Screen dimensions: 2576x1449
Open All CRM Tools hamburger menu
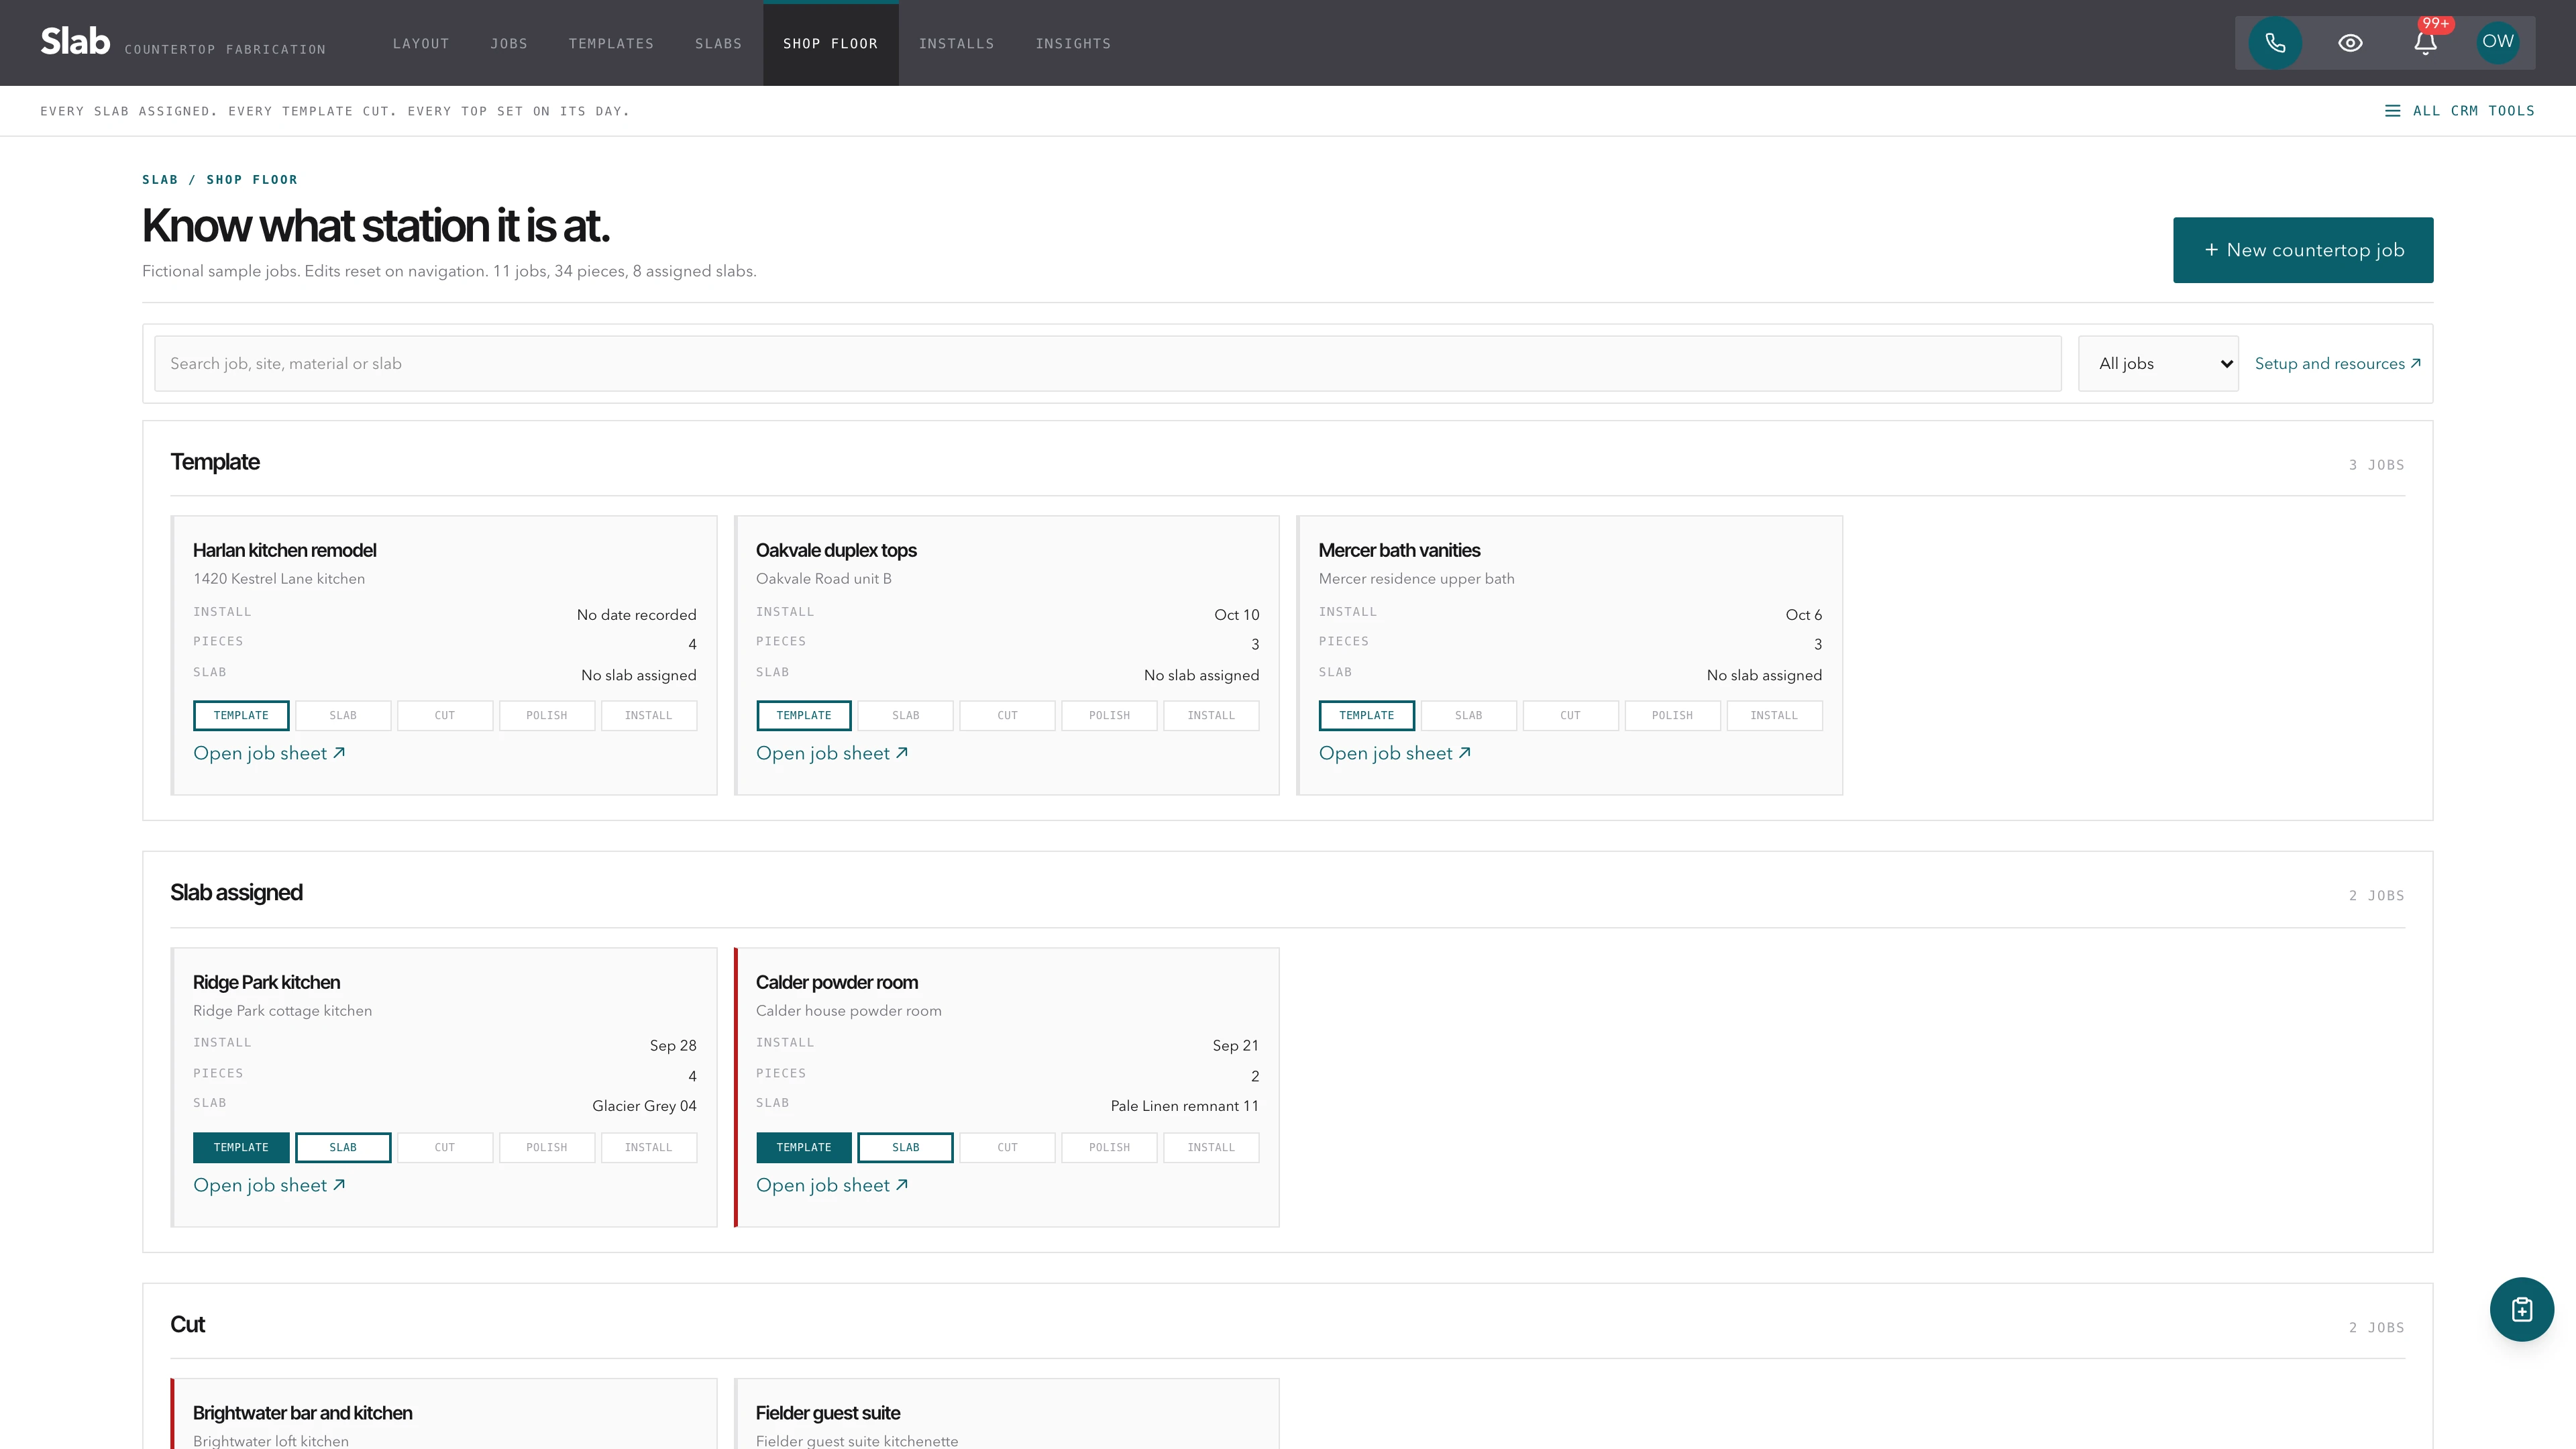point(2460,111)
